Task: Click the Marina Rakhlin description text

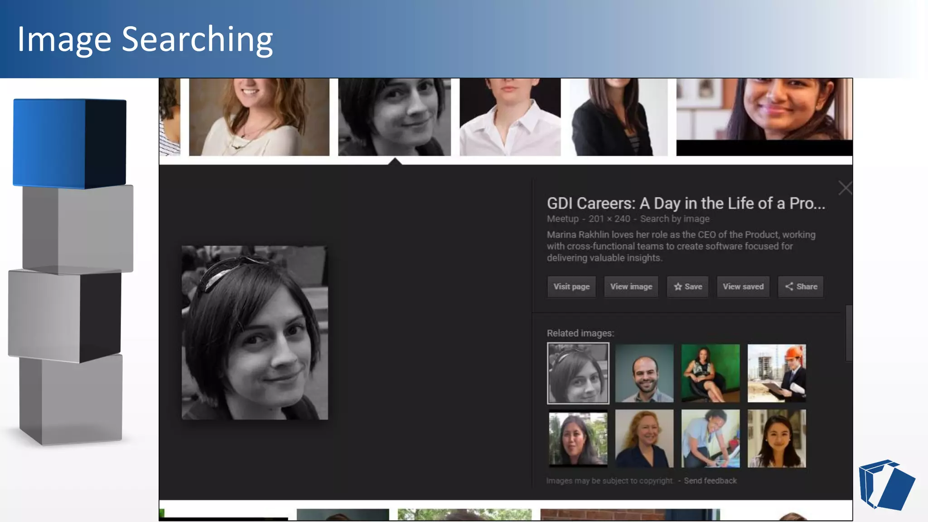Action: 681,246
